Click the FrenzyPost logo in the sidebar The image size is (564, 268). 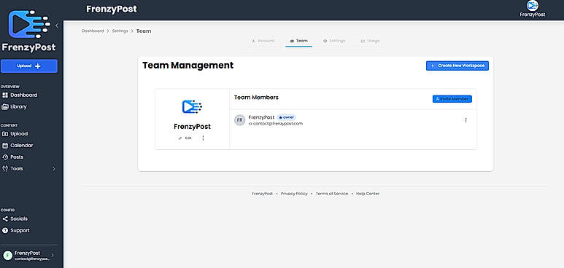click(28, 31)
